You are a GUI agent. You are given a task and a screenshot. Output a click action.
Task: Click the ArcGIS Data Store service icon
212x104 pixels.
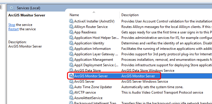[71, 70]
